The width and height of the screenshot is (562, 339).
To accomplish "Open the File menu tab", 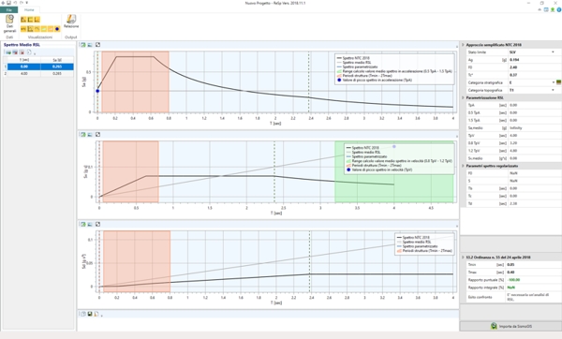I will point(9,10).
